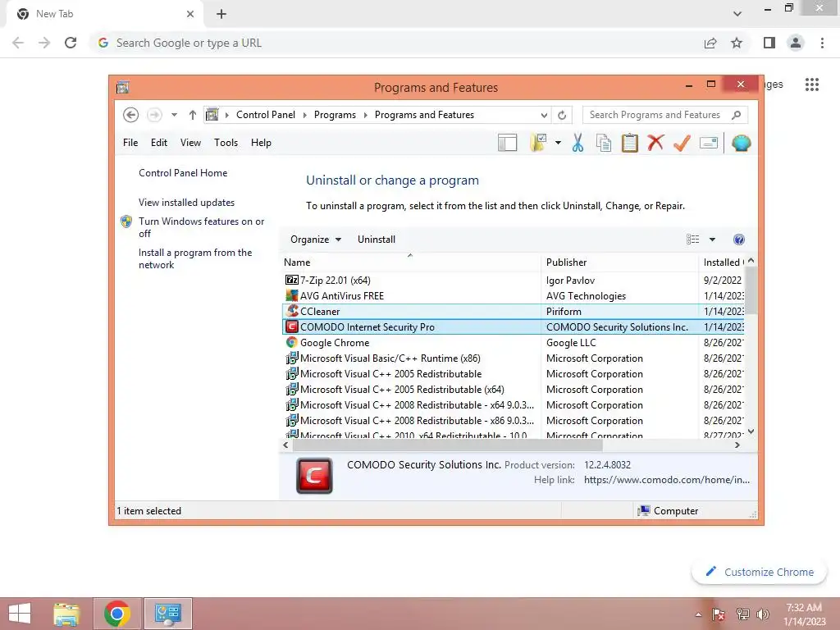The height and width of the screenshot is (630, 840).
Task: Open View installed updates link
Action: pos(186,203)
